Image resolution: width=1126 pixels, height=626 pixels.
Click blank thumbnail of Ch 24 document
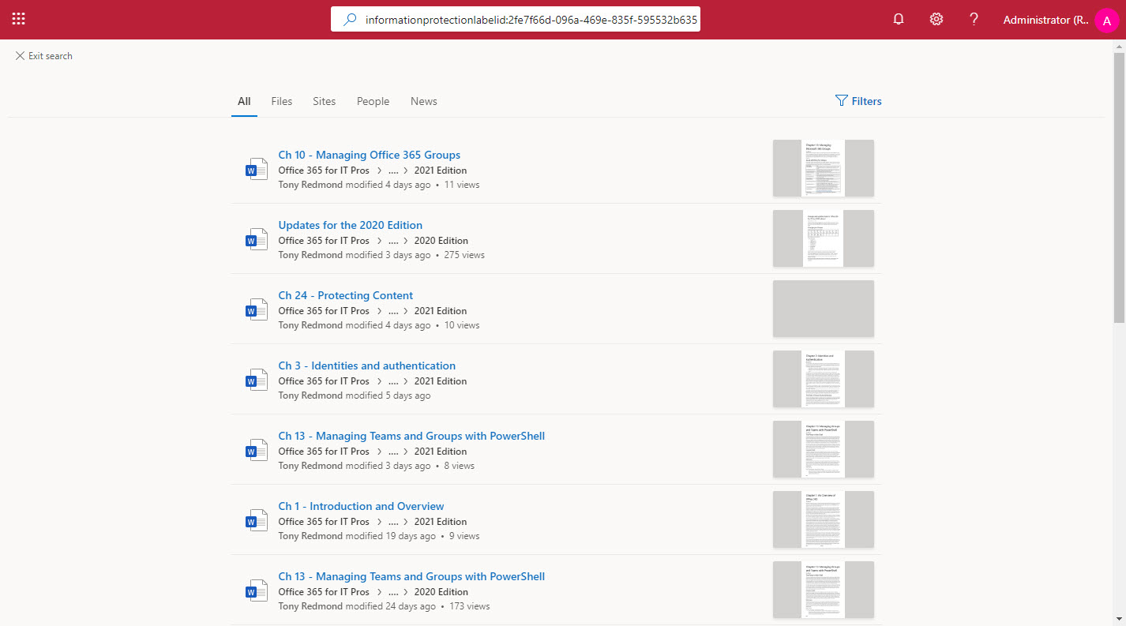click(x=824, y=309)
